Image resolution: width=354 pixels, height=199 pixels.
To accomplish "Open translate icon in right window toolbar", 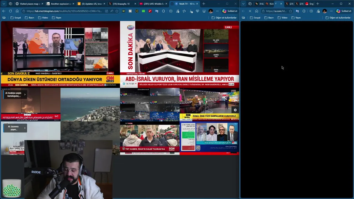I will [x=297, y=11].
